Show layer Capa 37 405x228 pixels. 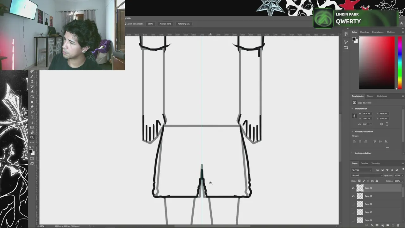pyautogui.click(x=353, y=212)
